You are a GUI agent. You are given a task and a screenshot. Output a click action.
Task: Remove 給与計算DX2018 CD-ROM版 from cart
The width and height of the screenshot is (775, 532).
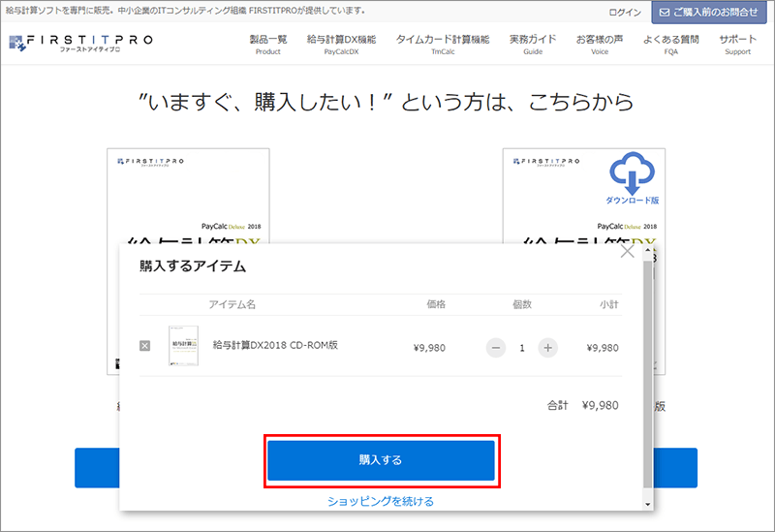coord(144,346)
